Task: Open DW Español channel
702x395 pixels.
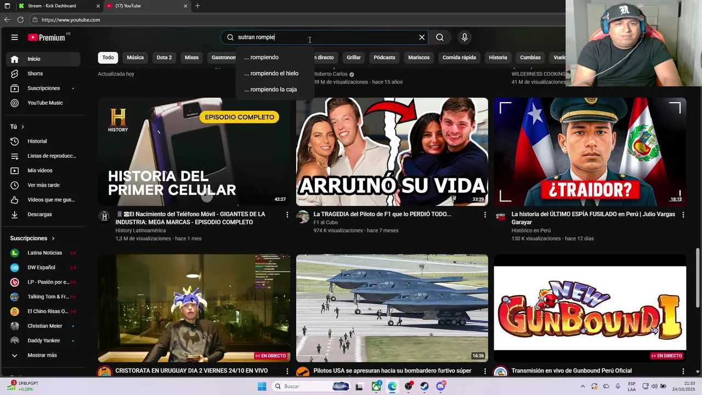Action: [43, 267]
